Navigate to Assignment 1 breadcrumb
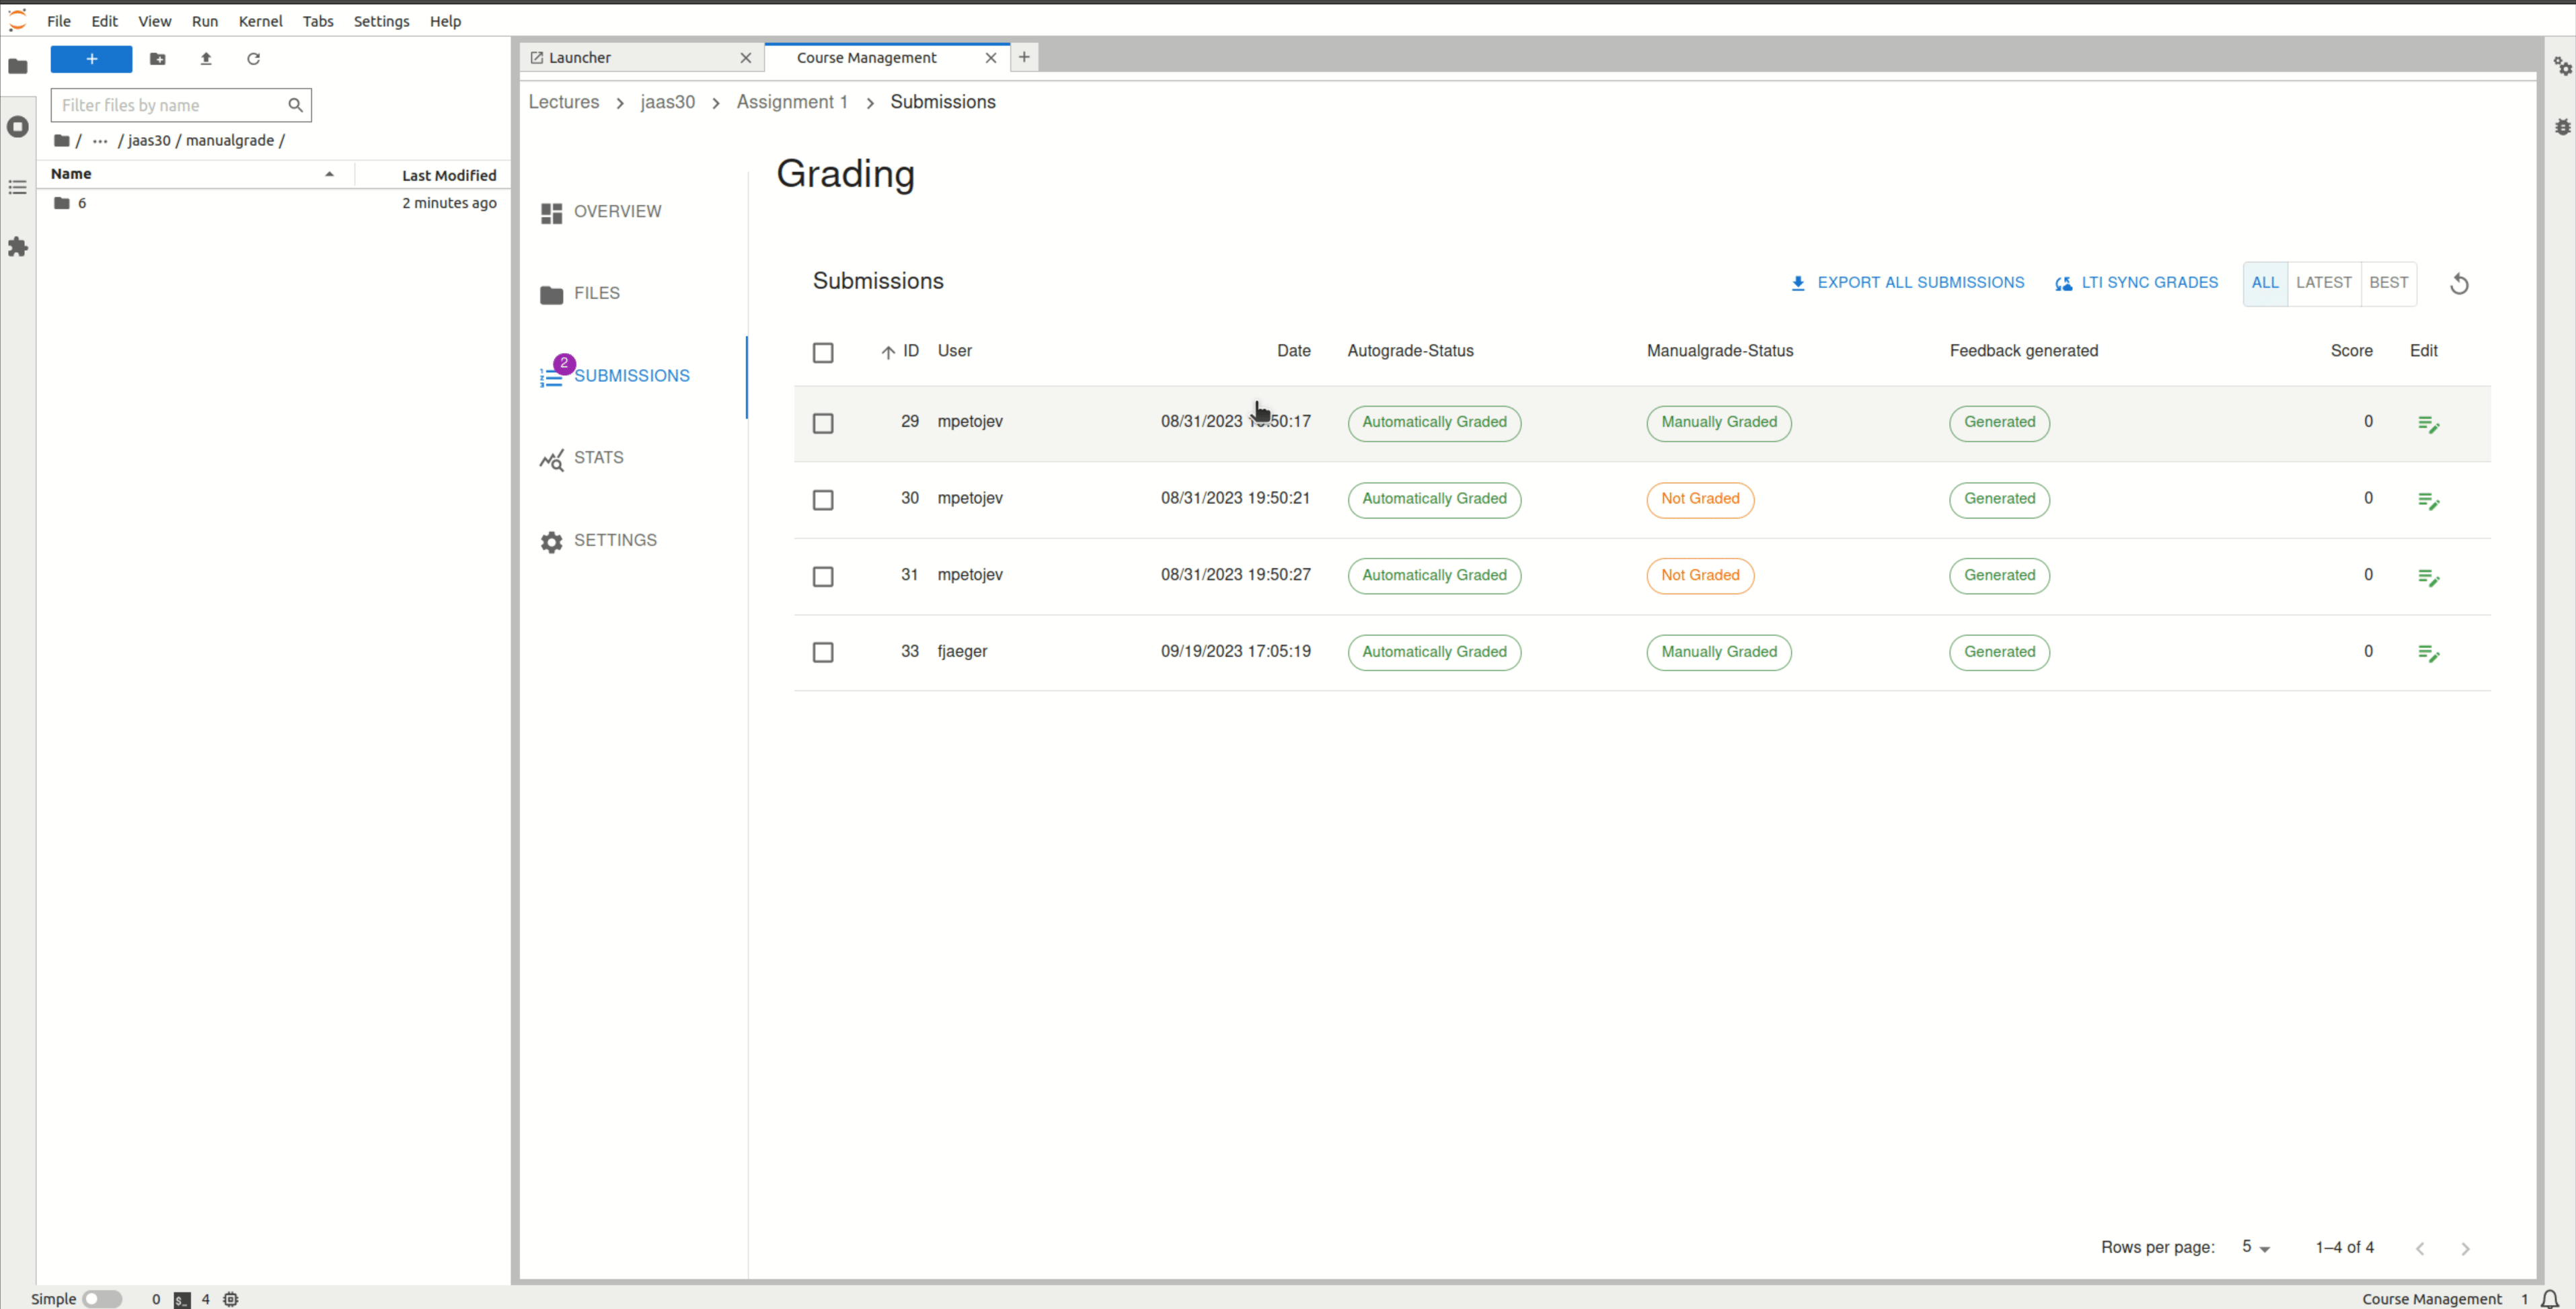Image resolution: width=2576 pixels, height=1309 pixels. tap(791, 102)
